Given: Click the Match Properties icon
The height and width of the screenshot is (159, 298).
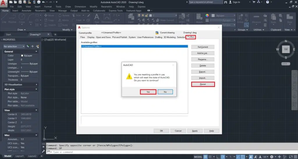Looking at the screenshot, I should [199, 17].
